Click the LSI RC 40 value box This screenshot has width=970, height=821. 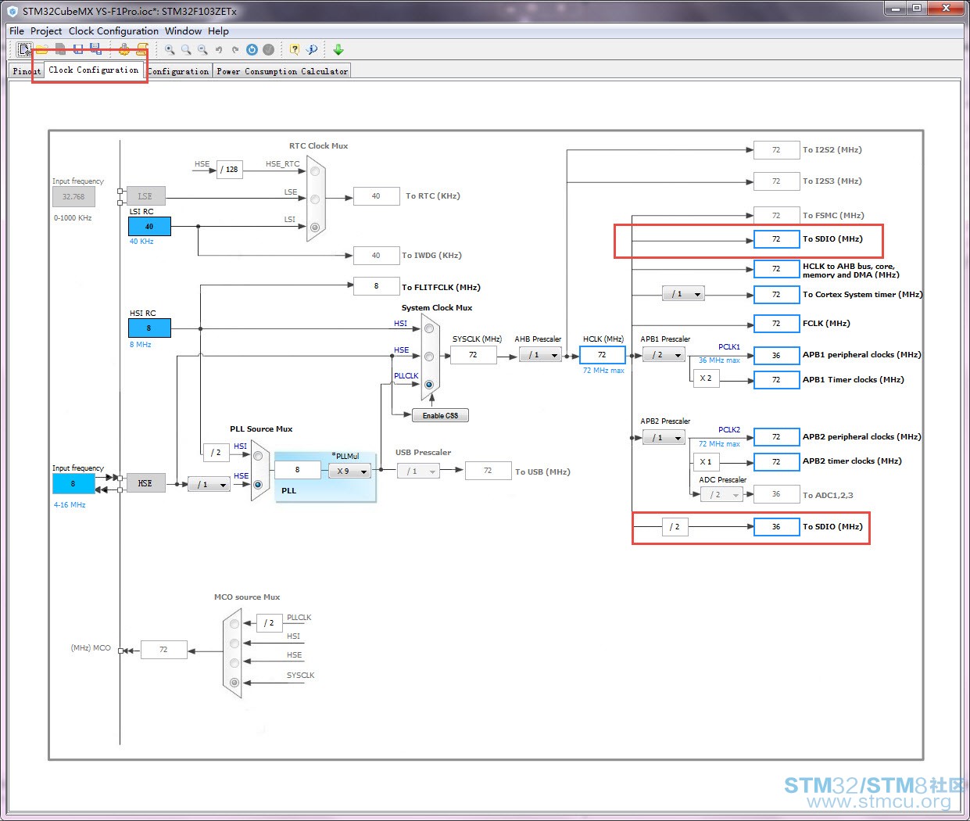(x=149, y=226)
